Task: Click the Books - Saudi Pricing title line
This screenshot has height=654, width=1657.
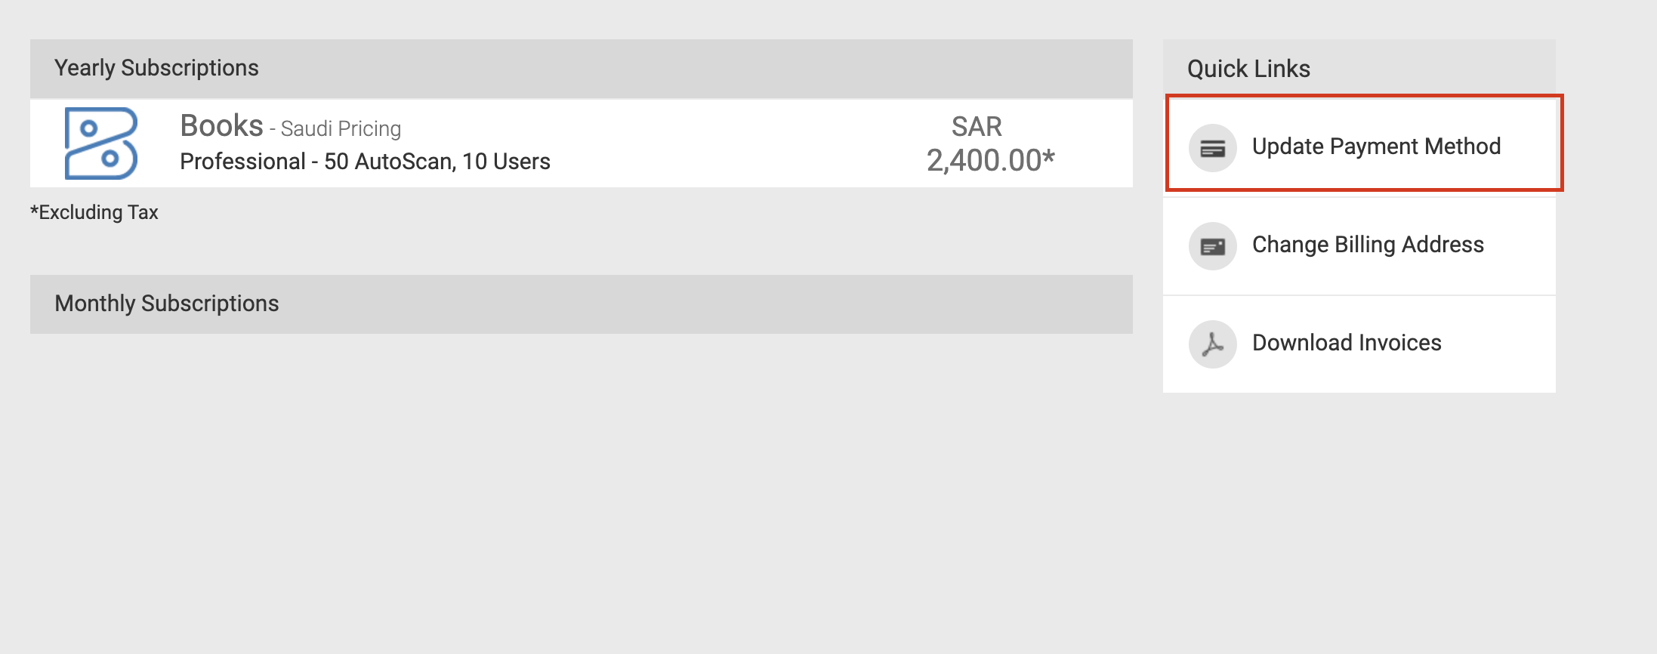Action: coord(290,127)
